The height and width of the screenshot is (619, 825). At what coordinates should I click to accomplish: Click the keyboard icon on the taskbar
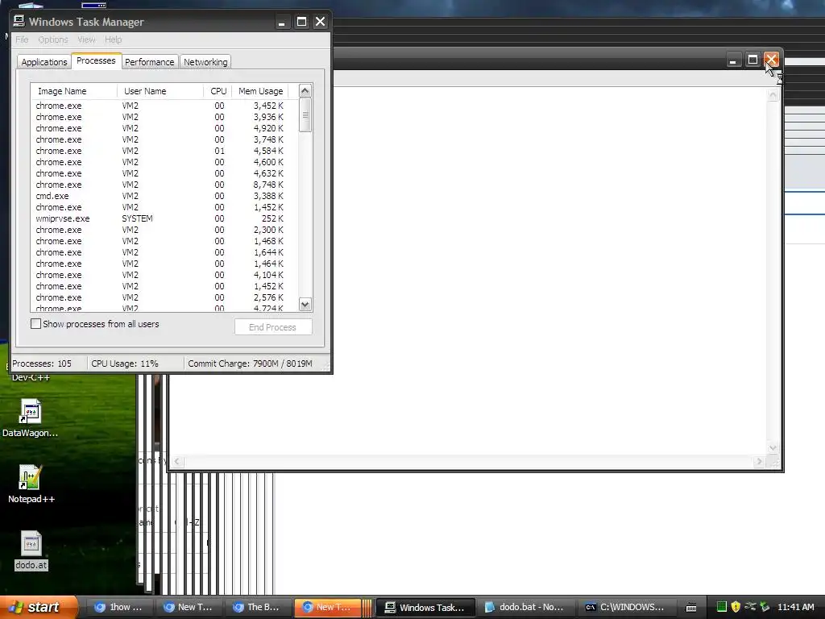(x=691, y=608)
